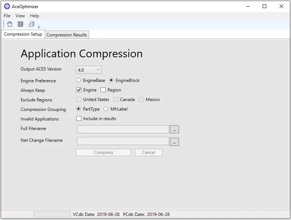This screenshot has height=220, width=291.
Task: Click the Net Change Filename label
Action: (x=42, y=140)
